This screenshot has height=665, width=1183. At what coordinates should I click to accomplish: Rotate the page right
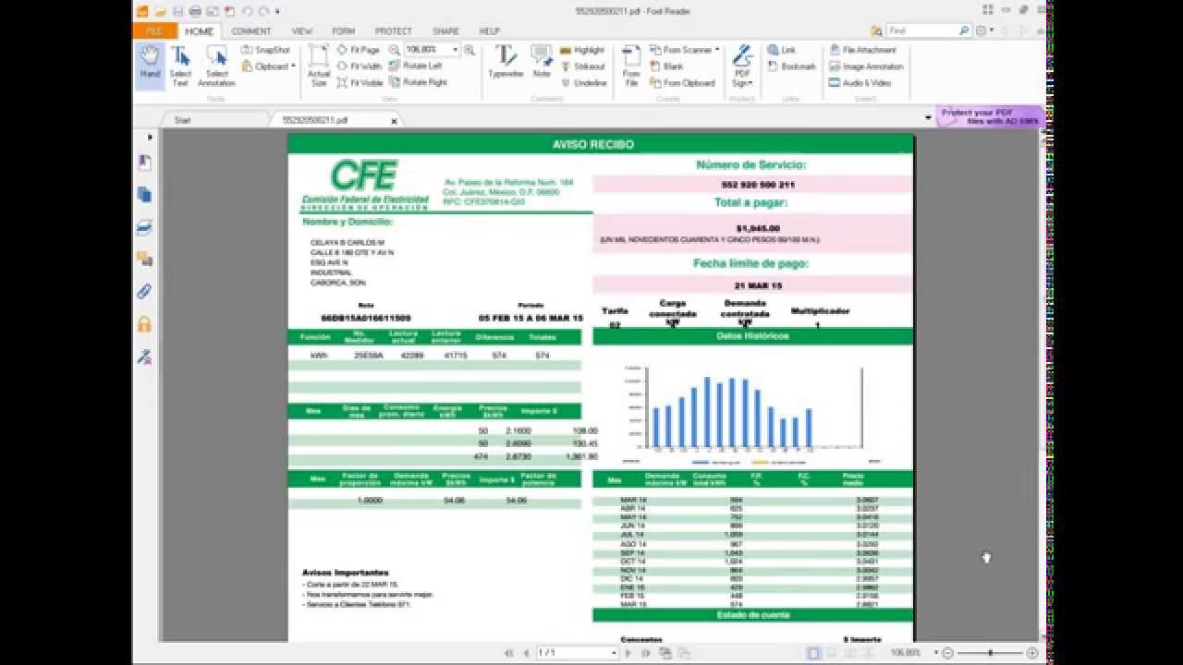pos(419,82)
